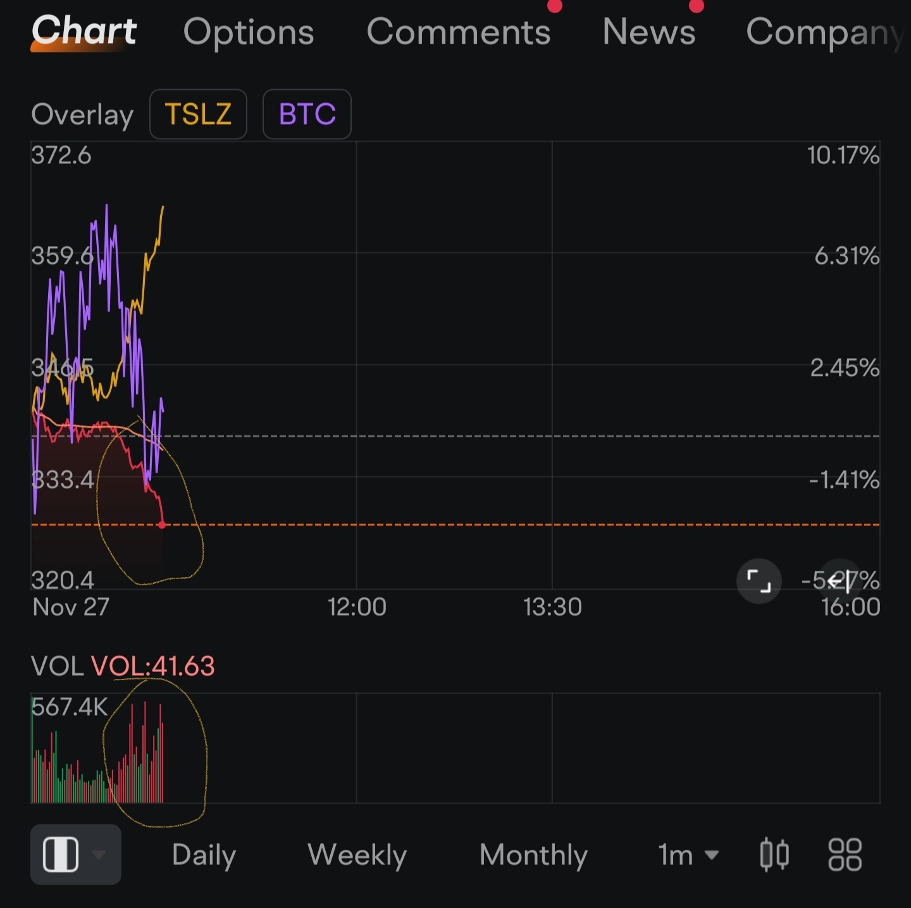Go to the News tab
The image size is (911, 908).
pos(649,32)
